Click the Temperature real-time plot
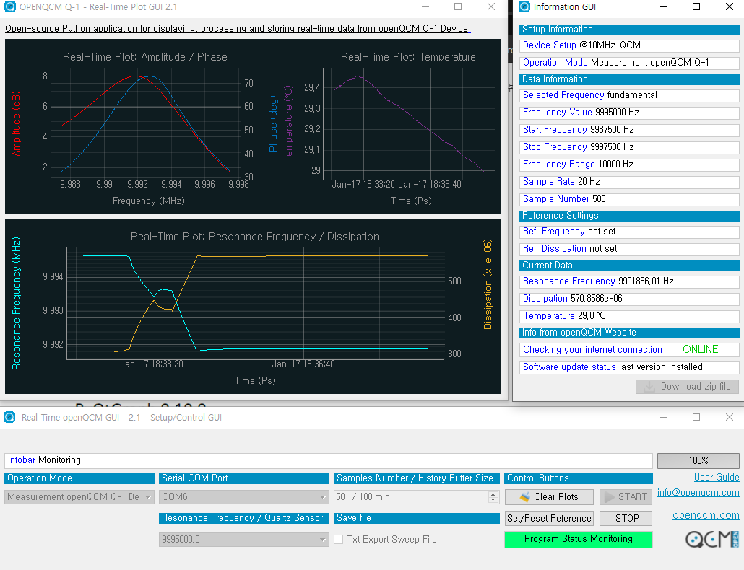The image size is (744, 570). 409,124
